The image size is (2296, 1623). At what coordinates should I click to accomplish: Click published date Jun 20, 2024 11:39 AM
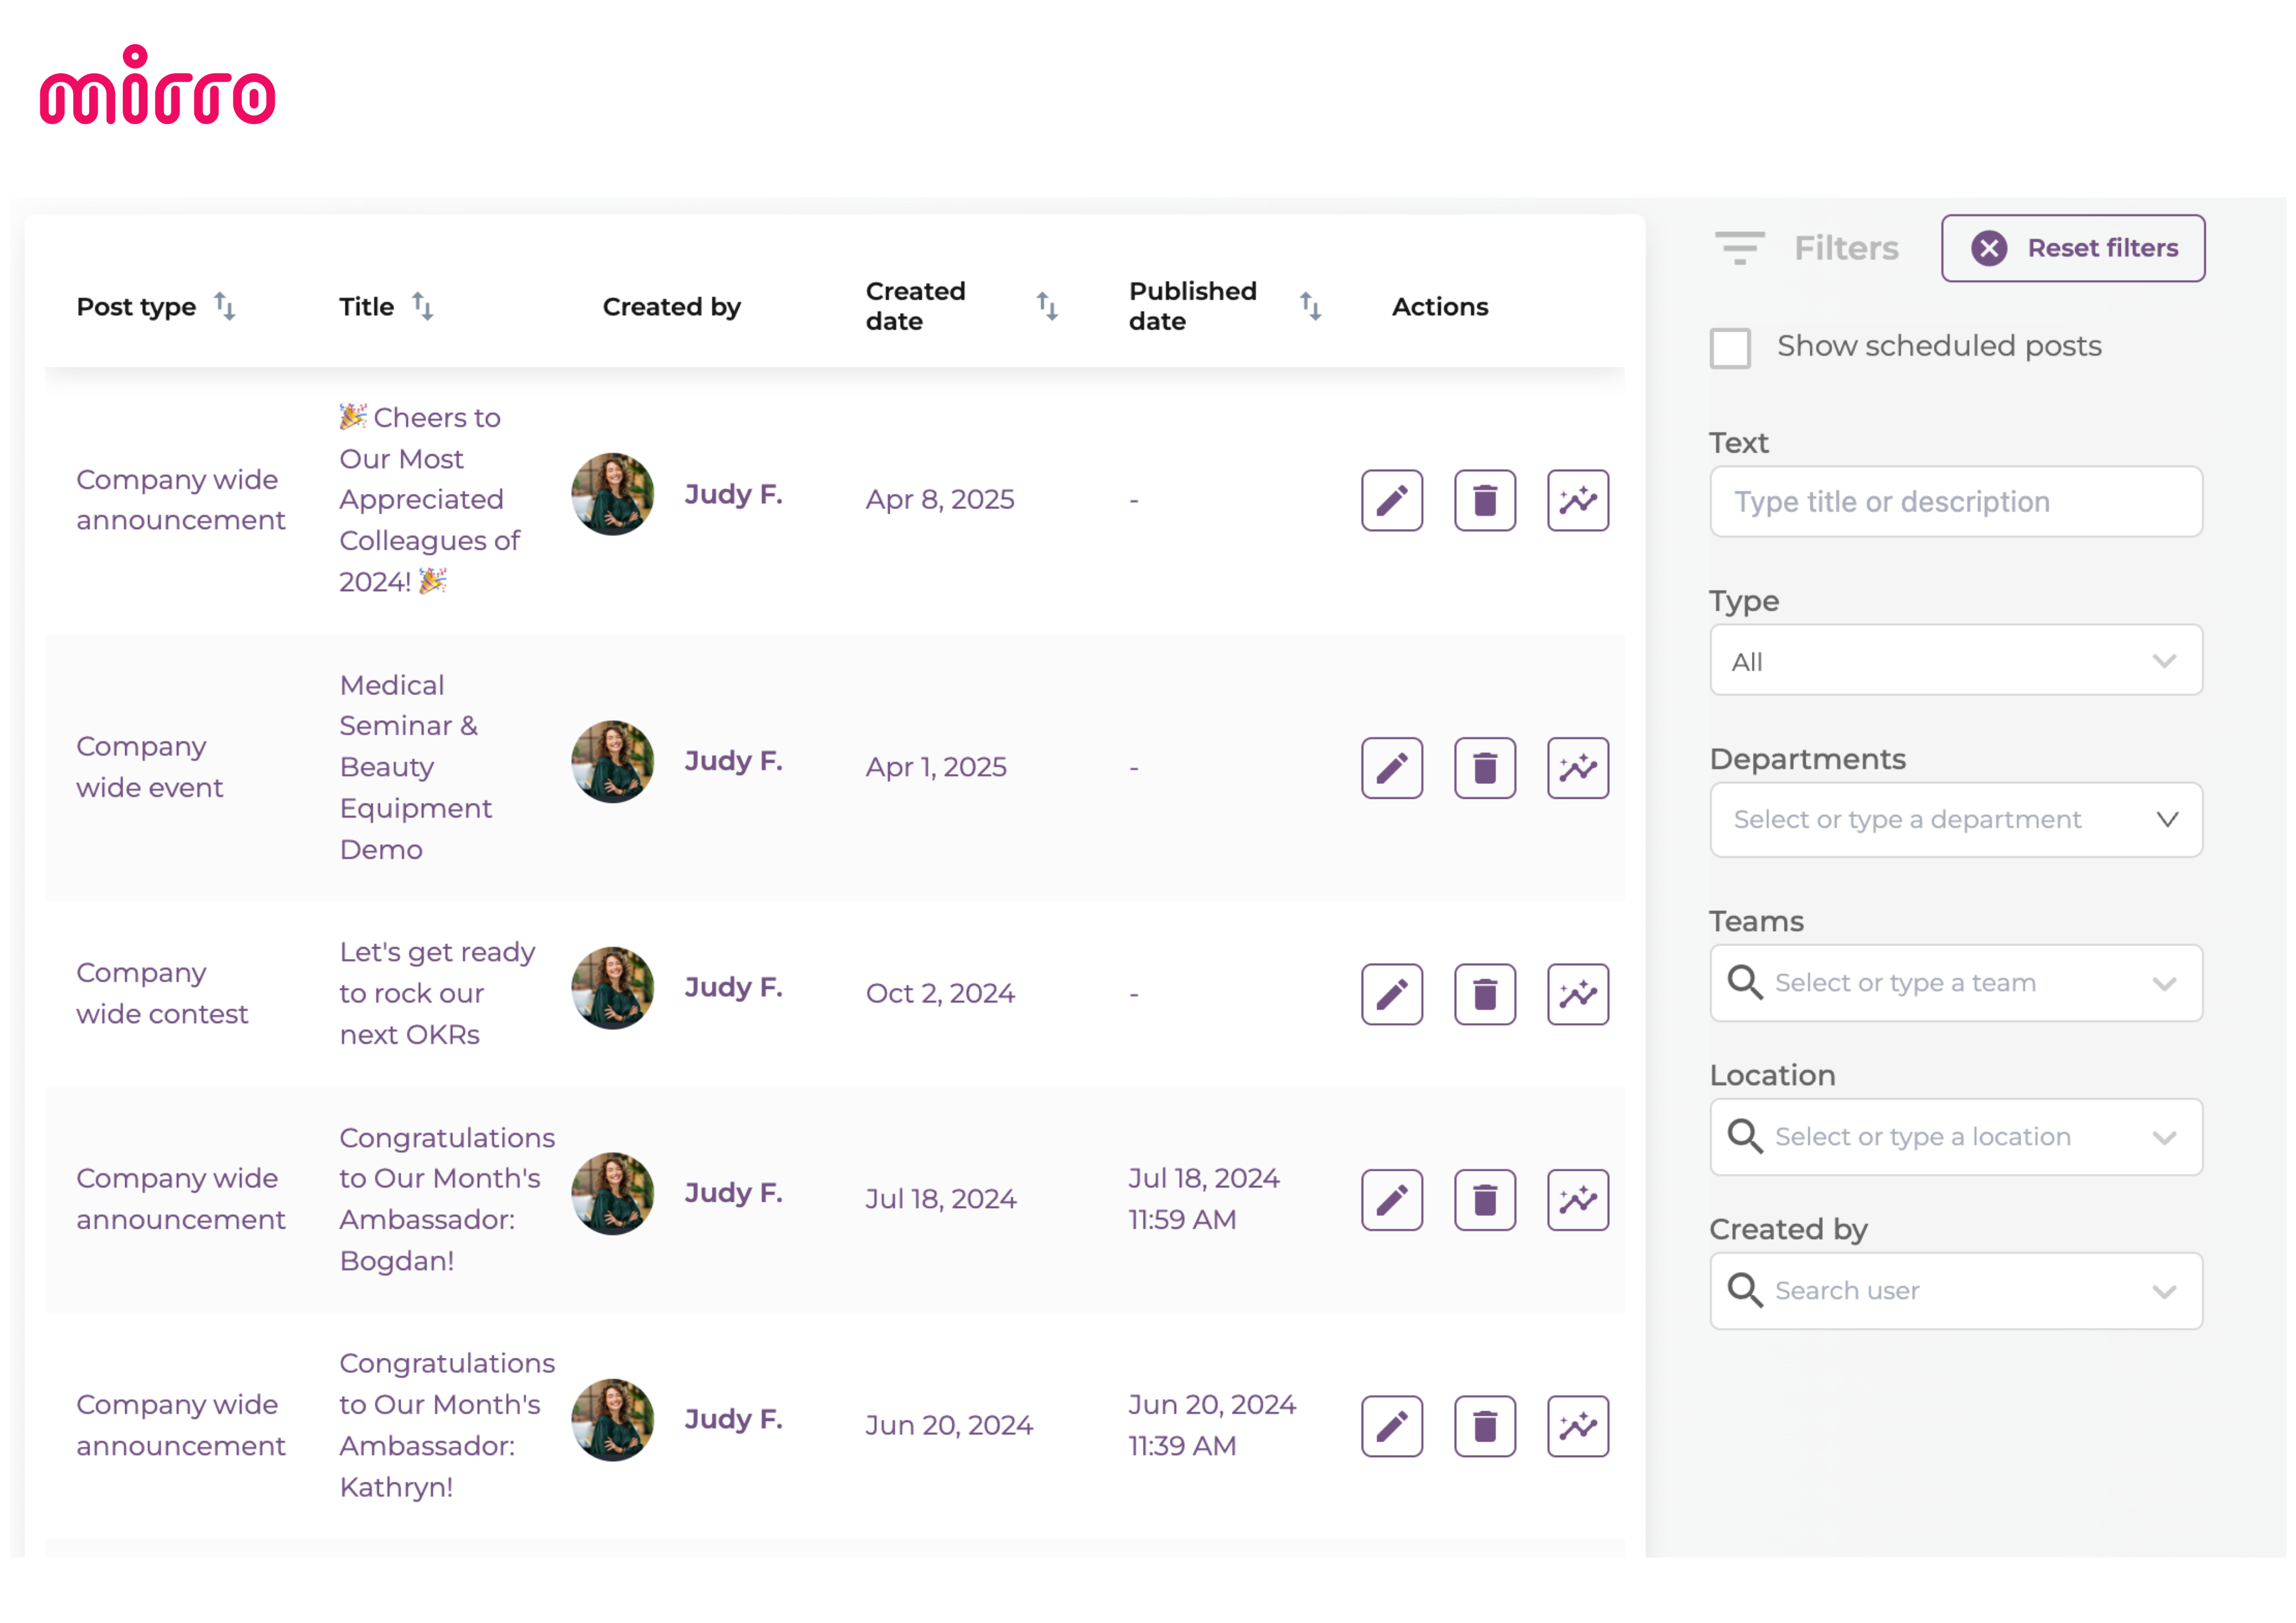1212,1425
